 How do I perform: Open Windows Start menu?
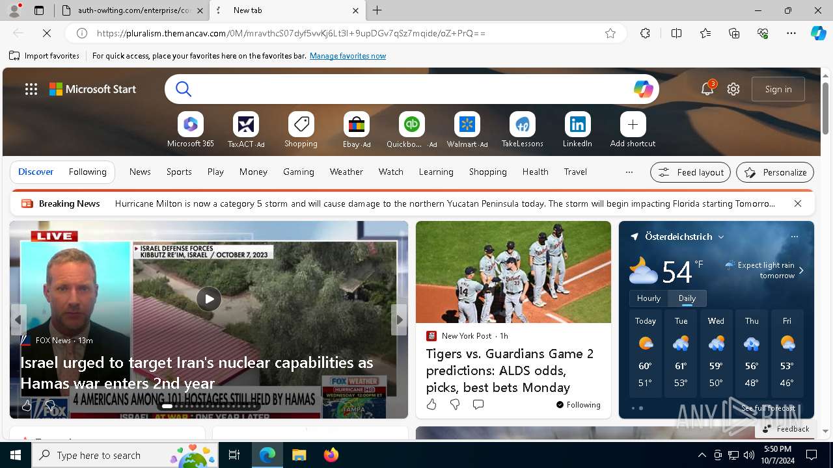pyautogui.click(x=16, y=455)
